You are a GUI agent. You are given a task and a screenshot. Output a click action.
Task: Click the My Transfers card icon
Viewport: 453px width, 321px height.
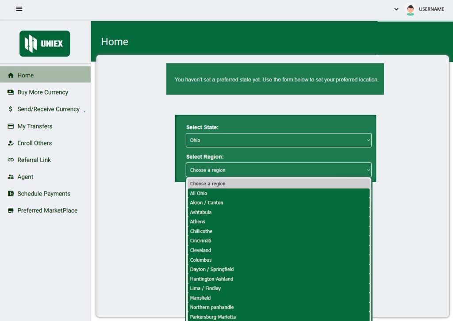pos(11,126)
